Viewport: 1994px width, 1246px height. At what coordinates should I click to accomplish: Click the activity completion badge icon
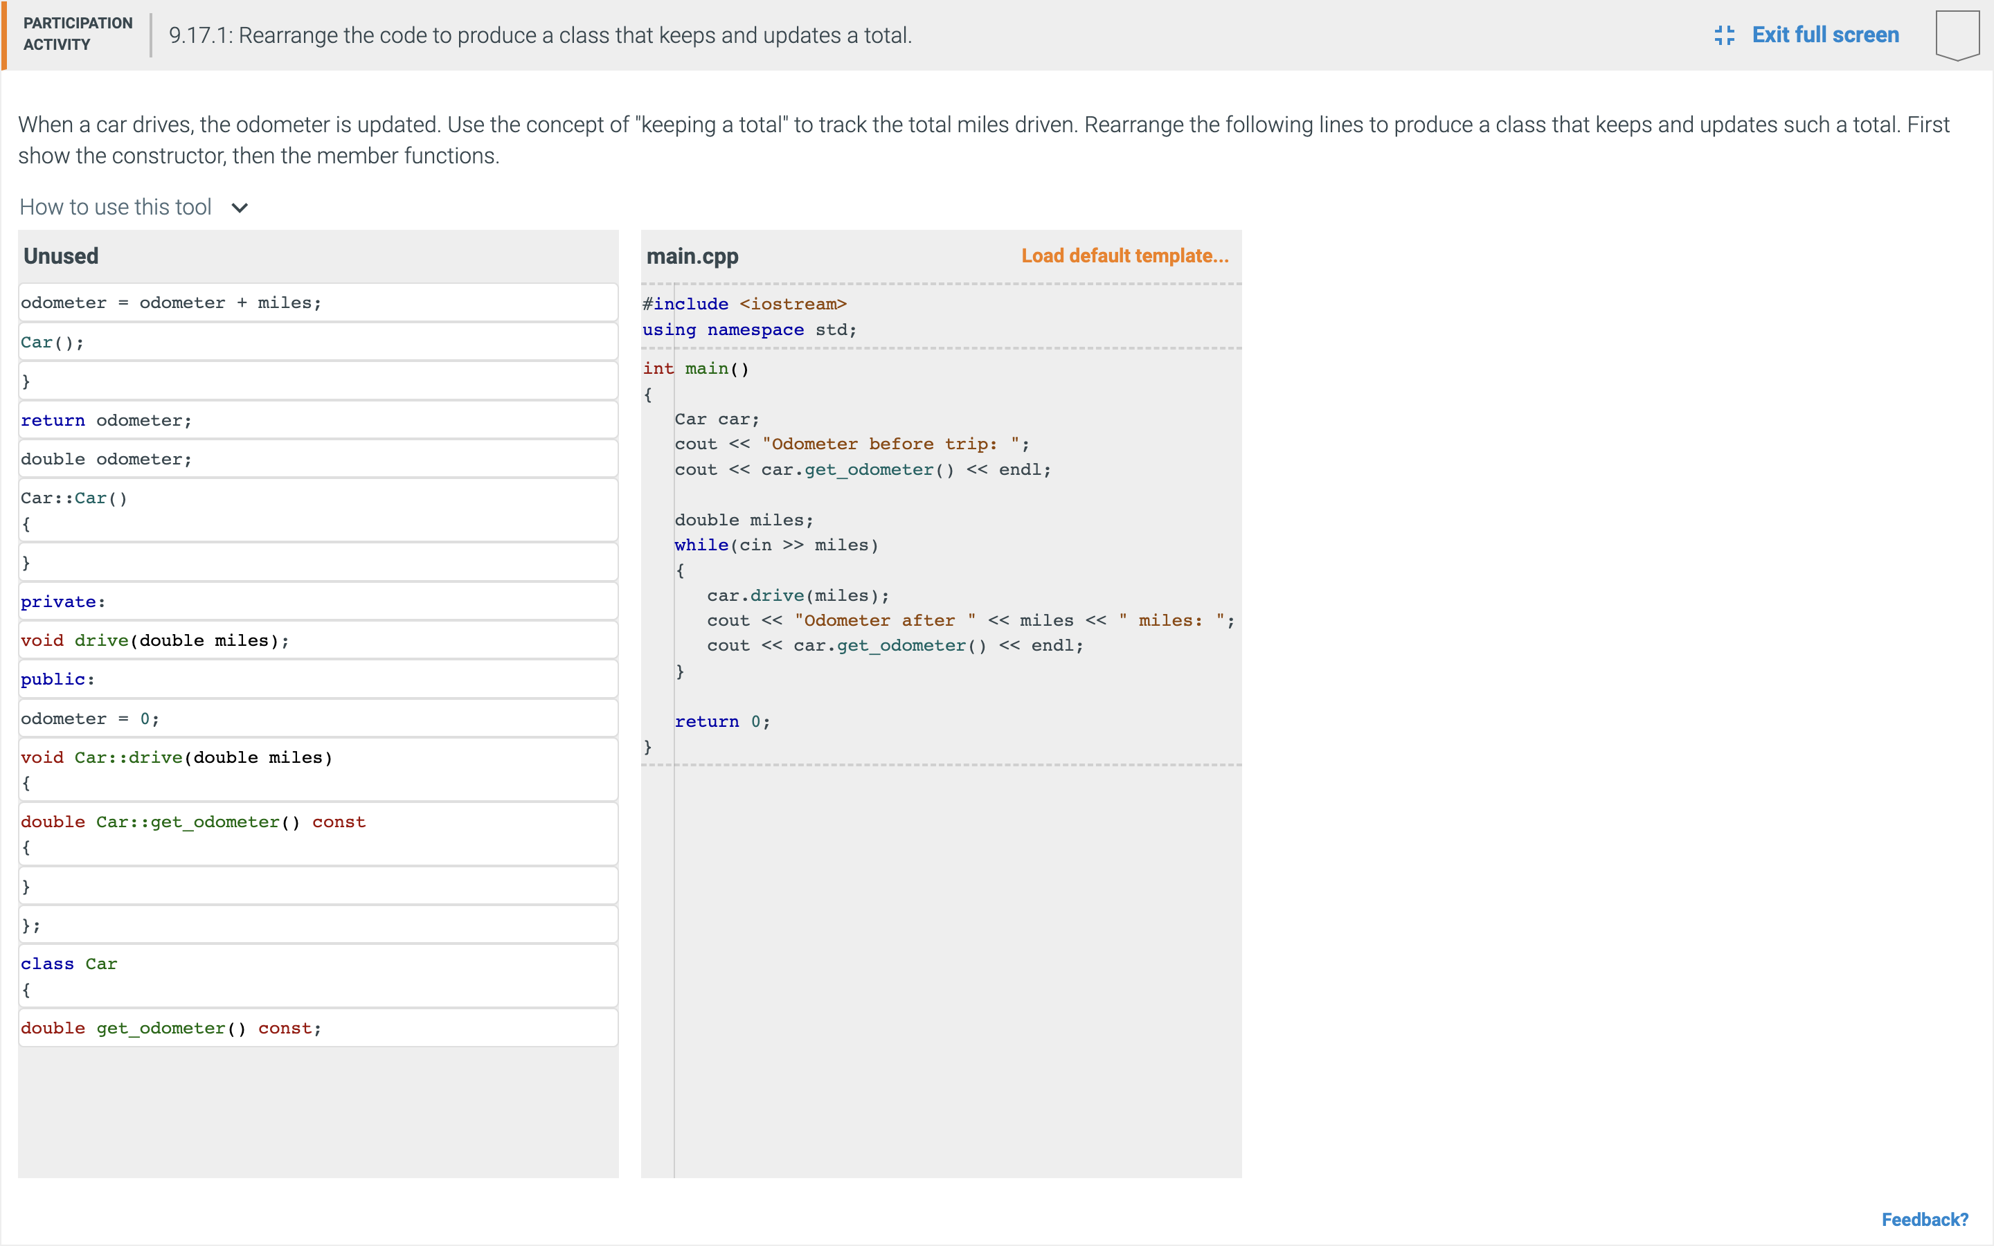pos(1957,35)
